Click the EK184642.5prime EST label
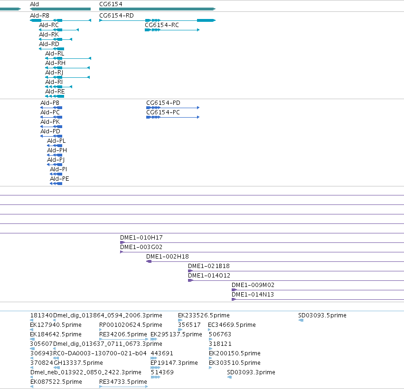Image resolution: width=404 pixels, height=389 pixels. click(x=56, y=334)
